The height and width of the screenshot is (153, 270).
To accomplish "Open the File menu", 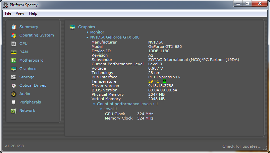I will point(8,13).
